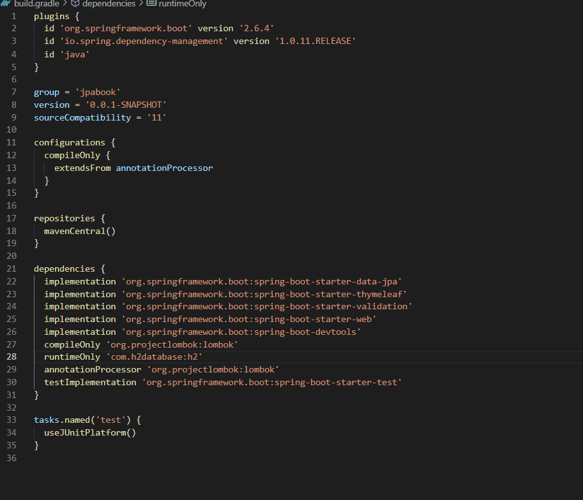Click the extendsFrom keyword on line 13
This screenshot has height=500, width=583.
click(x=82, y=168)
